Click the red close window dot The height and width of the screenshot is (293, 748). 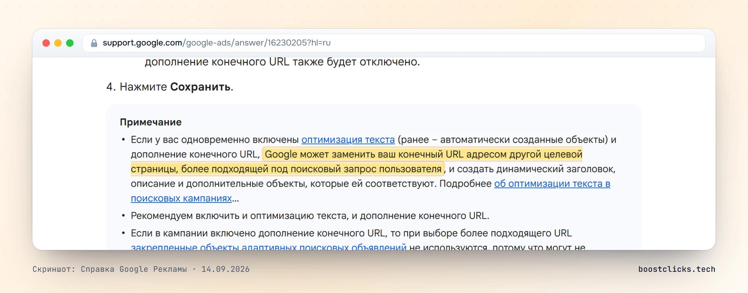[46, 43]
